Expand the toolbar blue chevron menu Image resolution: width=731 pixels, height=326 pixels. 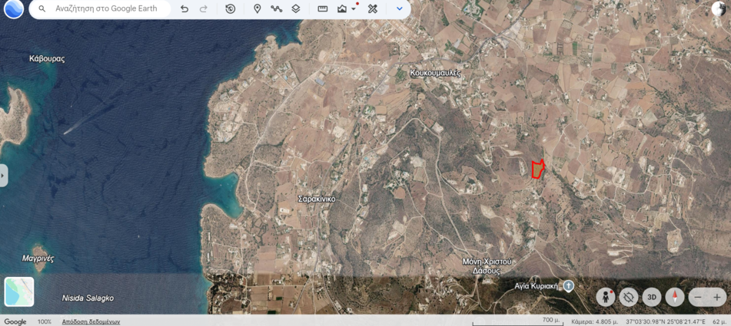[400, 9]
